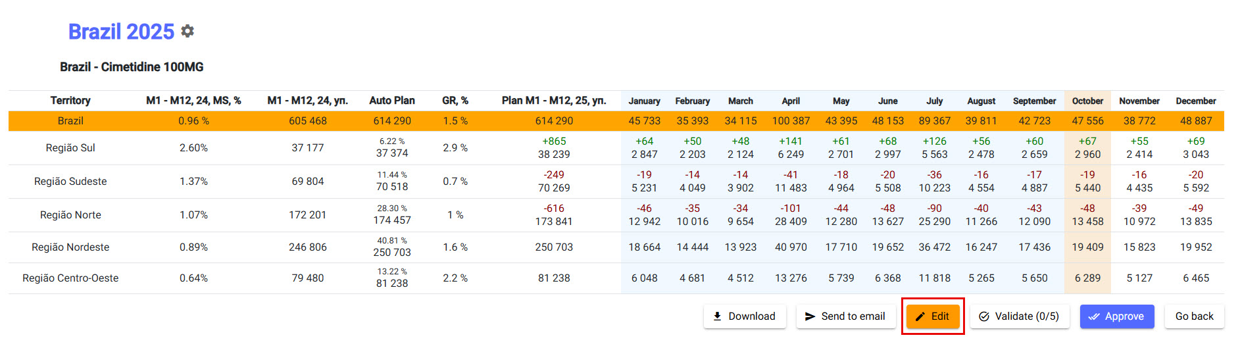Click the pencil icon in Edit button
The image size is (1240, 352).
[x=920, y=316]
